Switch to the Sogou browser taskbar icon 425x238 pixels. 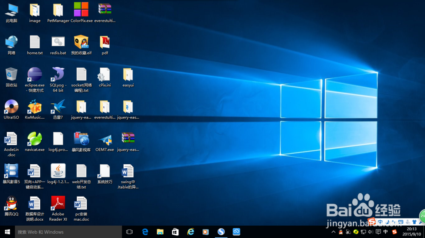pyautogui.click(x=221, y=232)
